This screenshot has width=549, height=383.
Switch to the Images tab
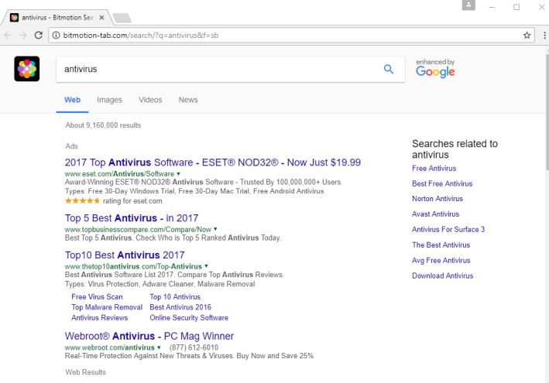pos(110,100)
